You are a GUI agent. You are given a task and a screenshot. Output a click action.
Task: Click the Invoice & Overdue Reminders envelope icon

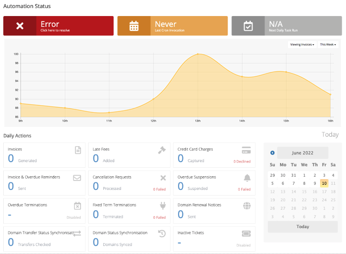click(x=77, y=178)
